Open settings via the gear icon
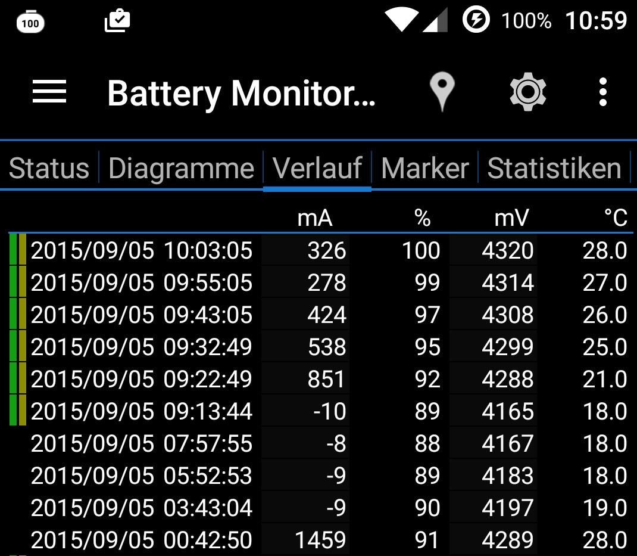The width and height of the screenshot is (637, 556). pos(528,92)
